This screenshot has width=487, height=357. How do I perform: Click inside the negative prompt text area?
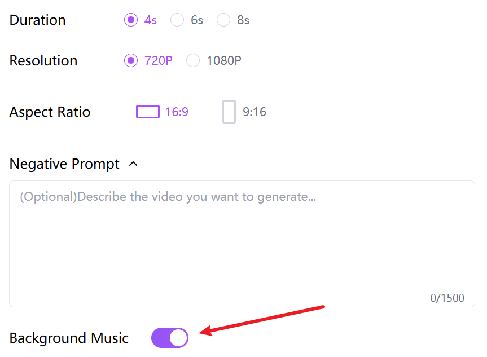tap(243, 237)
